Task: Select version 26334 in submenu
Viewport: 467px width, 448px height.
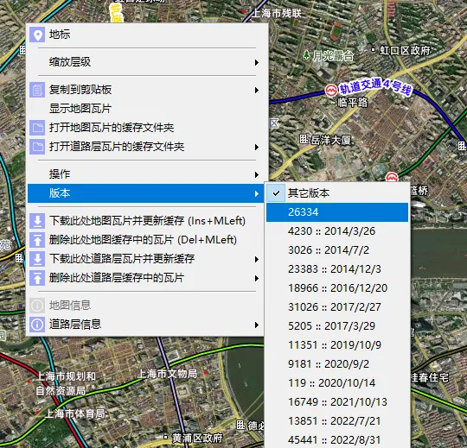Action: 337,212
